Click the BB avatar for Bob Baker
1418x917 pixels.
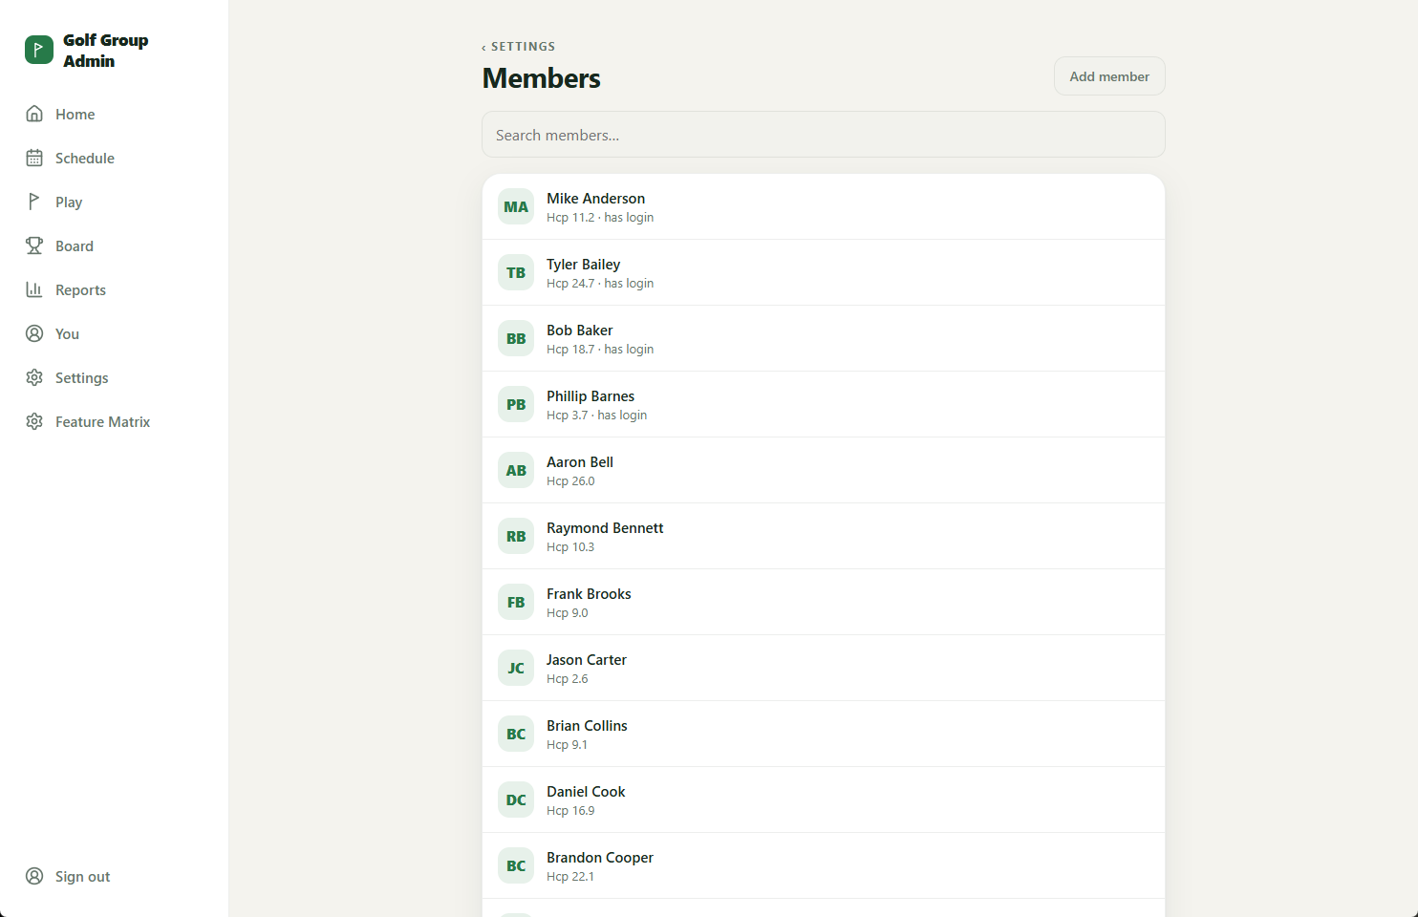click(x=516, y=338)
